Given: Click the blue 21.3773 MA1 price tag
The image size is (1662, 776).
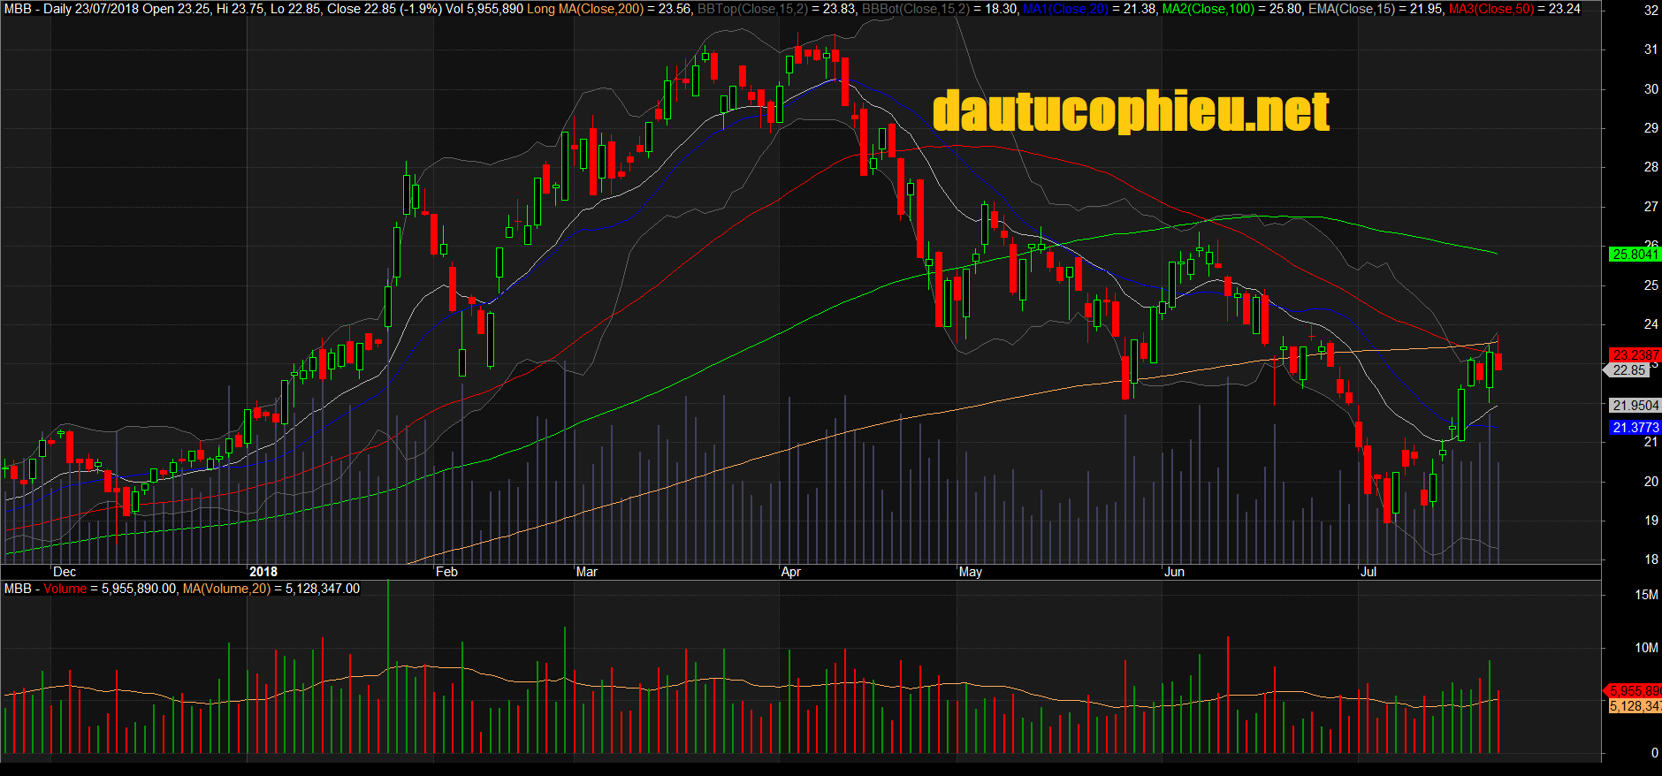Looking at the screenshot, I should (1635, 428).
